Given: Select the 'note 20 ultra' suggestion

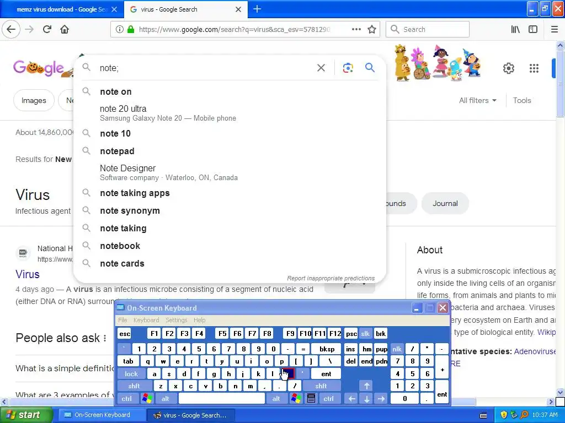Looking at the screenshot, I should pos(230,113).
